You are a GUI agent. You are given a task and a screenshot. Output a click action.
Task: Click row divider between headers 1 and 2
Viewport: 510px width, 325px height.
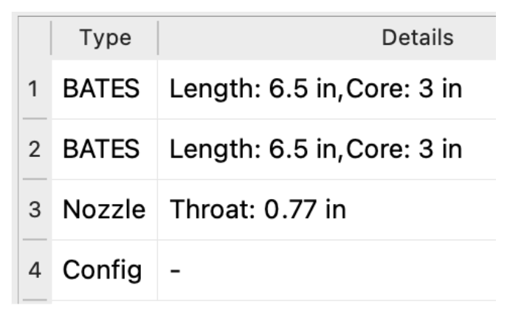[x=35, y=119]
